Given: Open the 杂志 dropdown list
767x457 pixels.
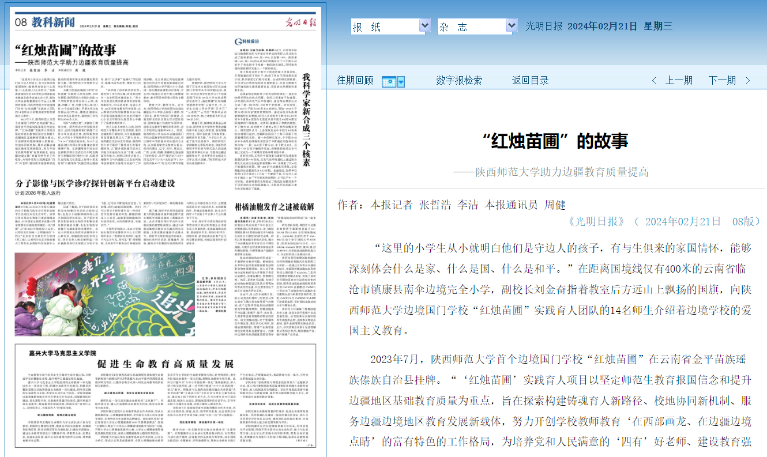Looking at the screenshot, I should click(x=512, y=26).
